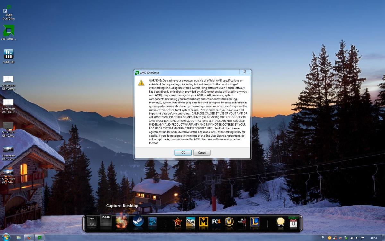Launch the Metro game (M icon) in dock
The image size is (385, 241).
203,222
